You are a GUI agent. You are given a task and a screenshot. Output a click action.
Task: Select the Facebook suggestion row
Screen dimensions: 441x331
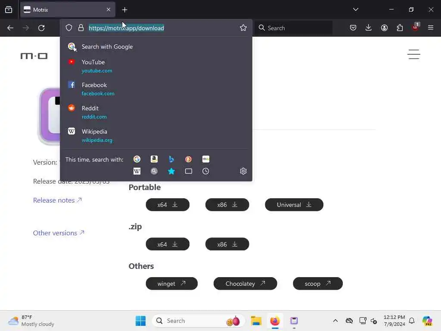pyautogui.click(x=156, y=89)
